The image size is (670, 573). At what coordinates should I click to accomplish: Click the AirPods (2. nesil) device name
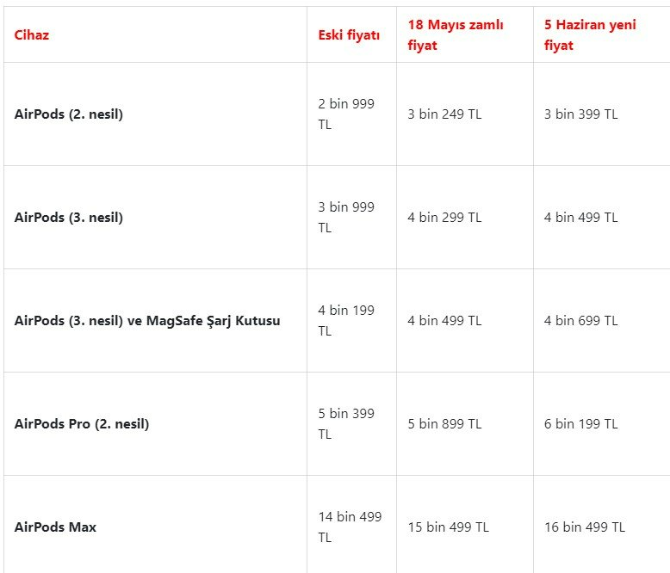point(69,114)
